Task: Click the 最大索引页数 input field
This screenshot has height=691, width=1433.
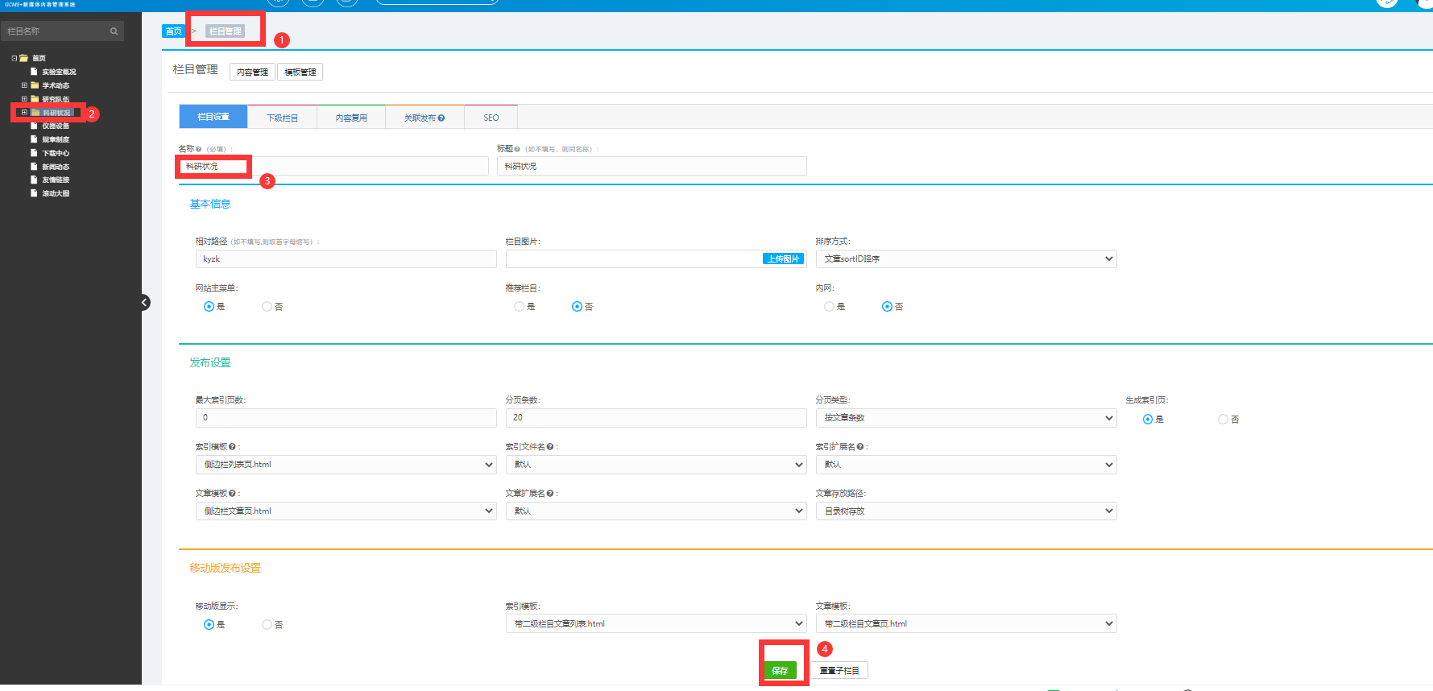Action: pyautogui.click(x=346, y=418)
